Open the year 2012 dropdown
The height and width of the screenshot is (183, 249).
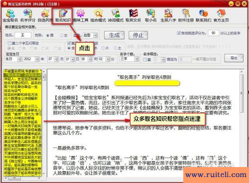(x=37, y=59)
